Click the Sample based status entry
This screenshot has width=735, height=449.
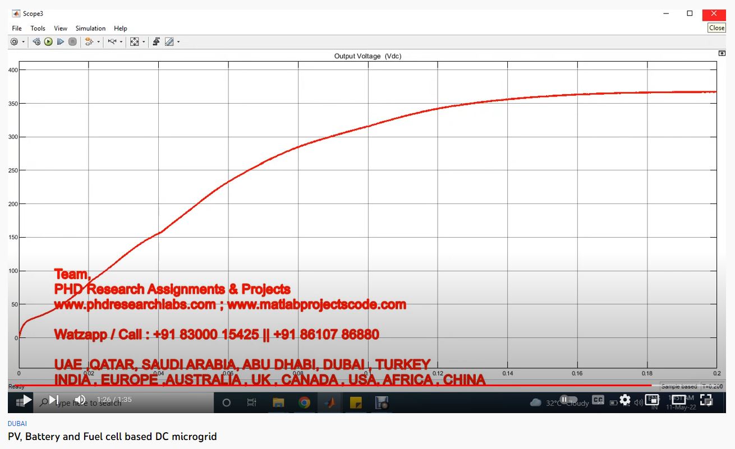coord(679,386)
